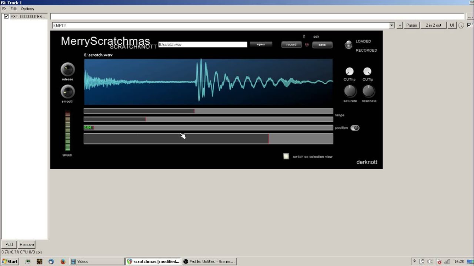The width and height of the screenshot is (474, 266).
Task: Open the FX menu
Action: (x=4, y=8)
